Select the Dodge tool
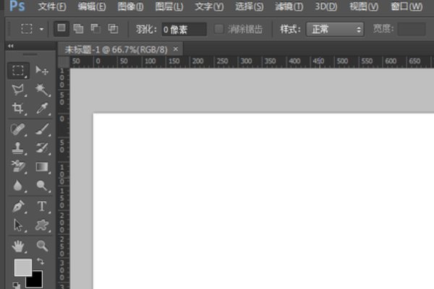The height and width of the screenshot is (289, 434). [x=42, y=185]
